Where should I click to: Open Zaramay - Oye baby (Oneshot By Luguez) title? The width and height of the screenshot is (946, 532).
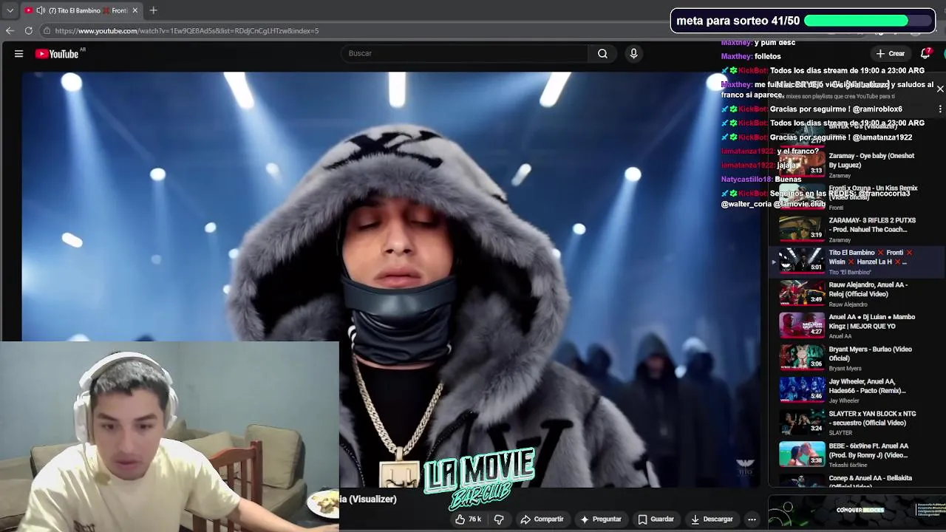[871, 160]
